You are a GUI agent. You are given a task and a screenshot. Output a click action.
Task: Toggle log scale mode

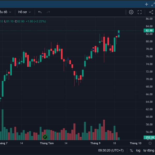pos(138,150)
